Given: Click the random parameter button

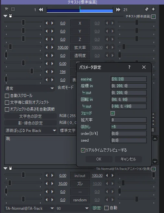Looking at the screenshot, I should (80, 200).
